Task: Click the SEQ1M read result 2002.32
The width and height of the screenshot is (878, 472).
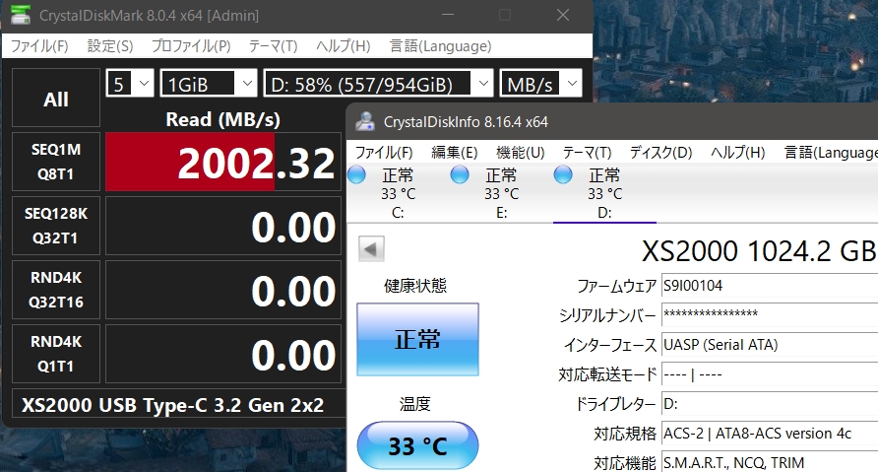Action: coord(223,162)
